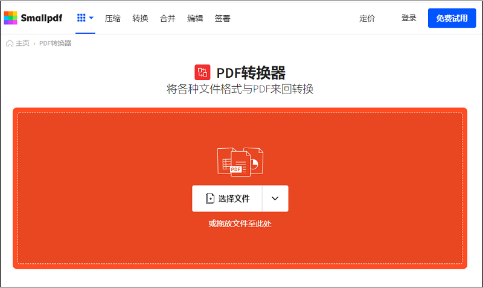Click the red PDF converter icon
This screenshot has height=288, width=483.
202,72
